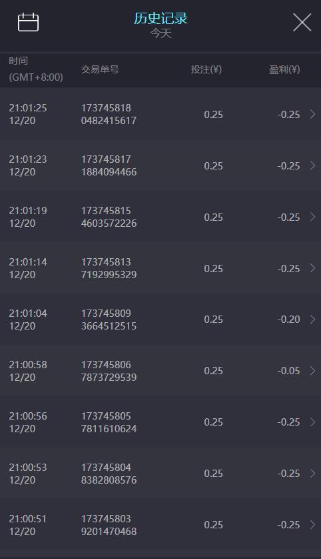Click the 盈利(¥) column header
This screenshot has width=321, height=559.
coord(284,69)
